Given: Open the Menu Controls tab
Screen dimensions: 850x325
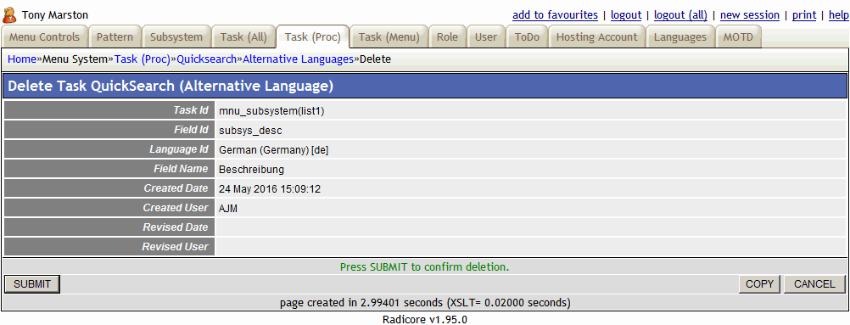Looking at the screenshot, I should 44,37.
